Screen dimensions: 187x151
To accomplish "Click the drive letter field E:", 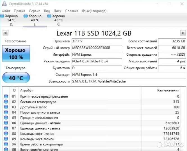I will (x=97, y=68).
